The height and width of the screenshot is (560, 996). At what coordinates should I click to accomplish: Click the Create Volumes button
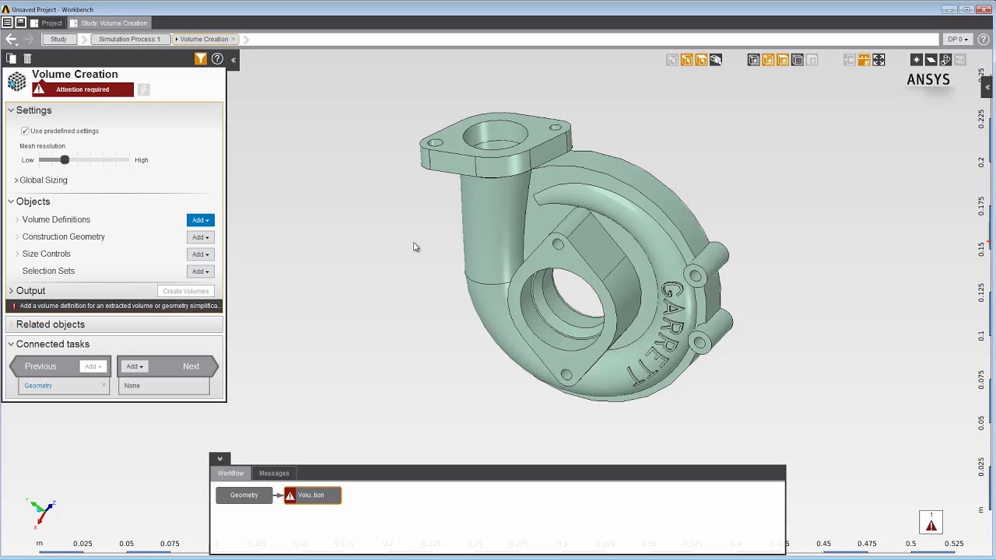185,291
